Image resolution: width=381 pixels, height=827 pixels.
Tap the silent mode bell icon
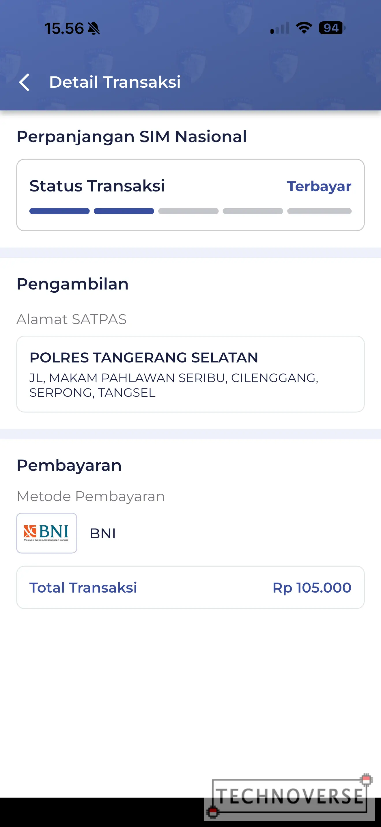[x=94, y=29]
